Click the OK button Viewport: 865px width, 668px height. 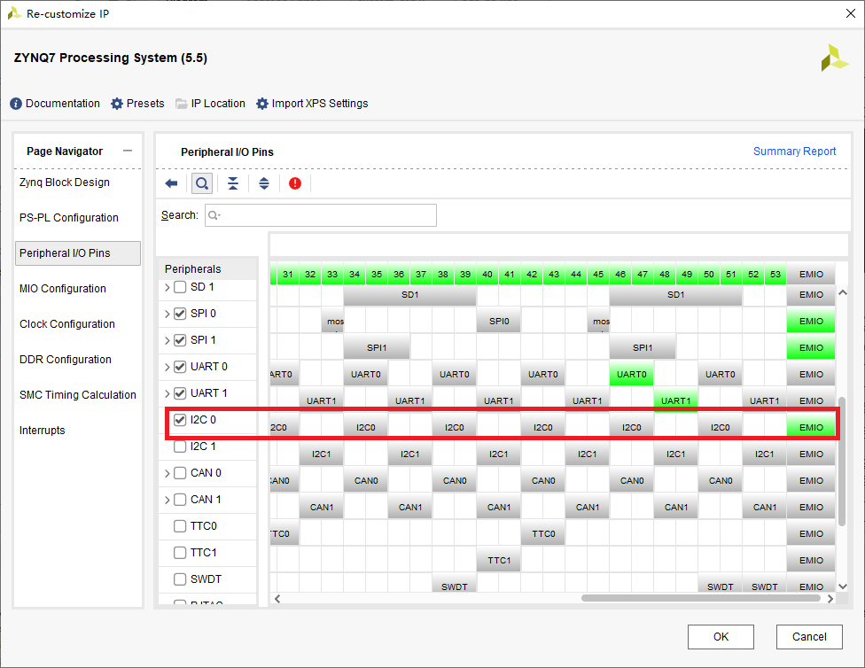click(721, 637)
